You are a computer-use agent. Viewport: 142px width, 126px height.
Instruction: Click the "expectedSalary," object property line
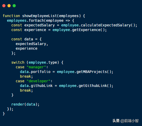32,44
